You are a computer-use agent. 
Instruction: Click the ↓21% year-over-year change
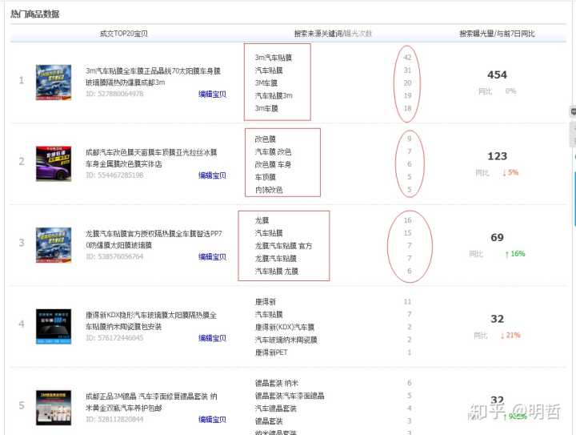(510, 335)
